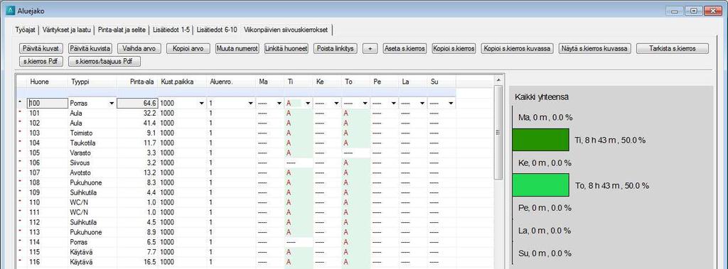Select the Käytävä row 116

[236, 262]
